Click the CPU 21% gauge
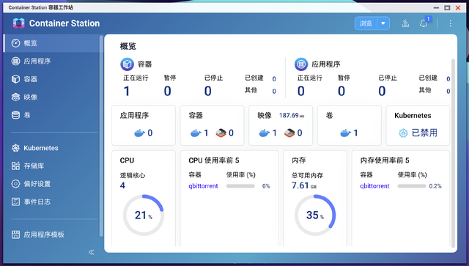Screen dimensions: 469x266 [x=144, y=215]
